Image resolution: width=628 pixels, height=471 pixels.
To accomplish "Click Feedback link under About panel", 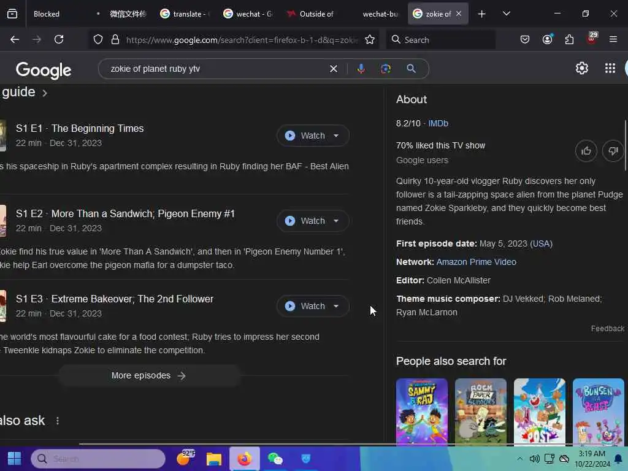I will click(608, 329).
